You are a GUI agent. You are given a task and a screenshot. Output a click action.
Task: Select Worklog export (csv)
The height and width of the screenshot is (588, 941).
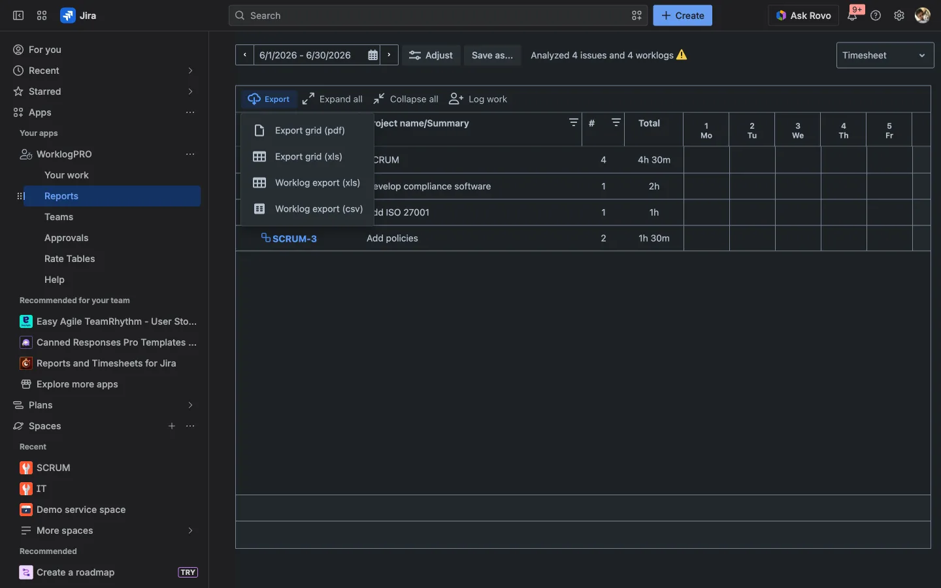coord(307,209)
